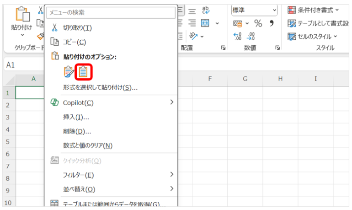Viewport: 352px width, 210px height.
Task: Select column A header
Action: click(x=30, y=79)
